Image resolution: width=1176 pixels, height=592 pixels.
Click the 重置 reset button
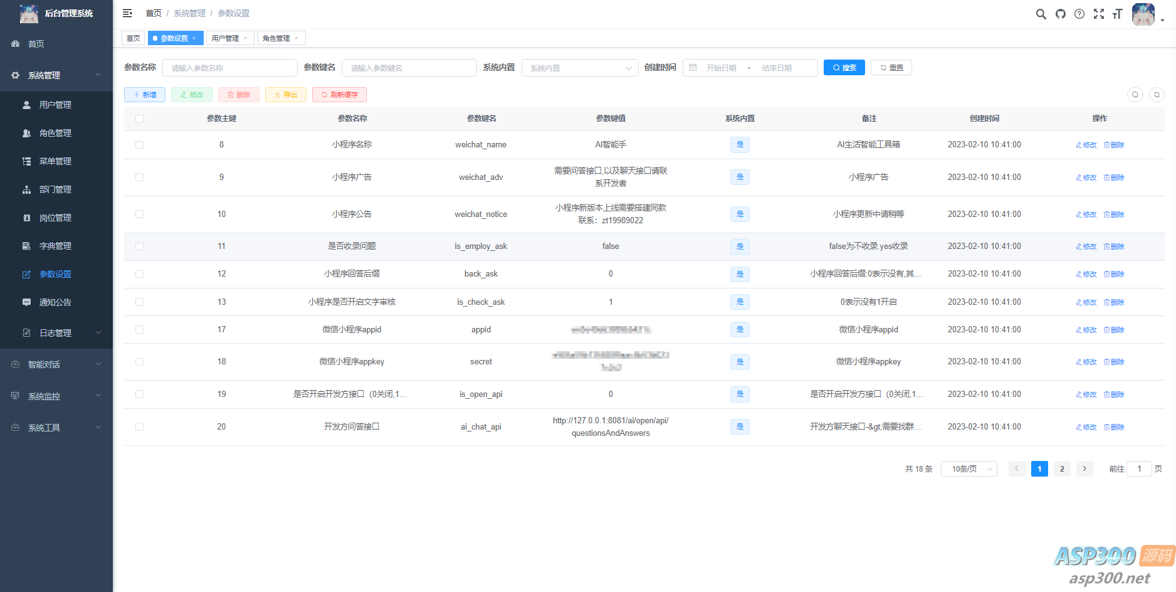[x=891, y=68]
